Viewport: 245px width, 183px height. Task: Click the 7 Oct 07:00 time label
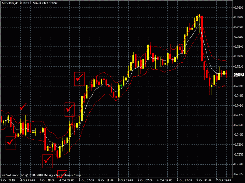204,181
